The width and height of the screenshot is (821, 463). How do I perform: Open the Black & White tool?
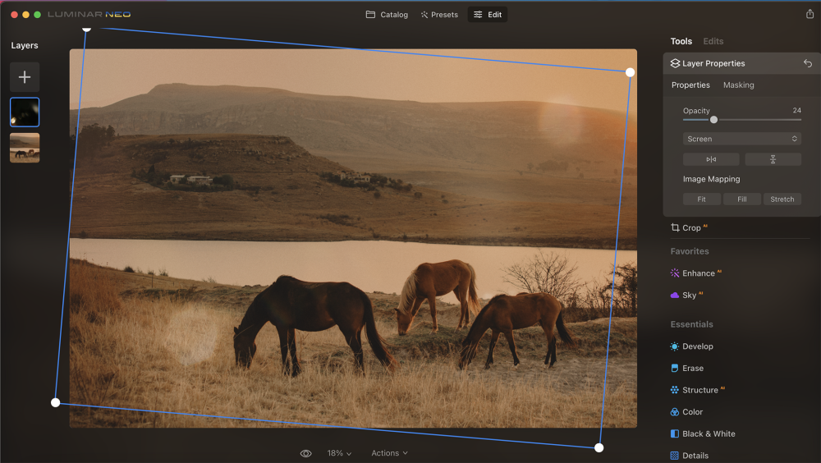click(703, 434)
